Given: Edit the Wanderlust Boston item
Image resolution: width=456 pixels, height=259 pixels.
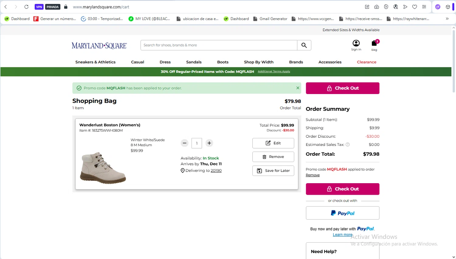Looking at the screenshot, I should click(x=273, y=143).
